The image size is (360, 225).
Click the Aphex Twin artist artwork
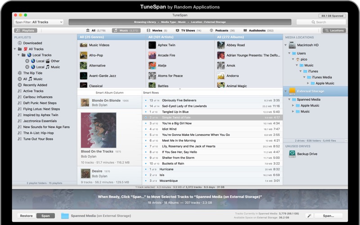coord(152,45)
